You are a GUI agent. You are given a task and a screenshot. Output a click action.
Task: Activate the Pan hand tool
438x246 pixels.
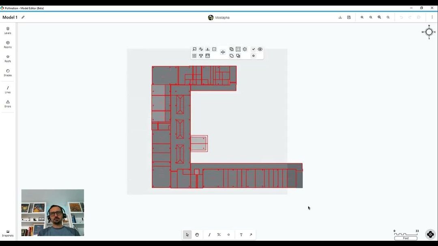point(197,234)
